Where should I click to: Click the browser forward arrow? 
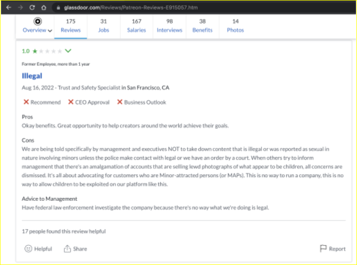(x=21, y=8)
